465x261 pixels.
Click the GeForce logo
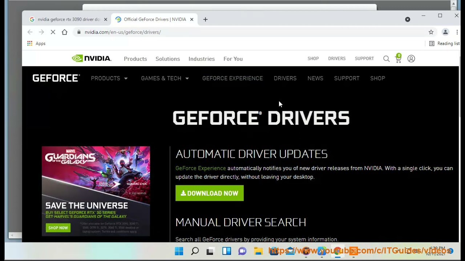click(x=56, y=78)
